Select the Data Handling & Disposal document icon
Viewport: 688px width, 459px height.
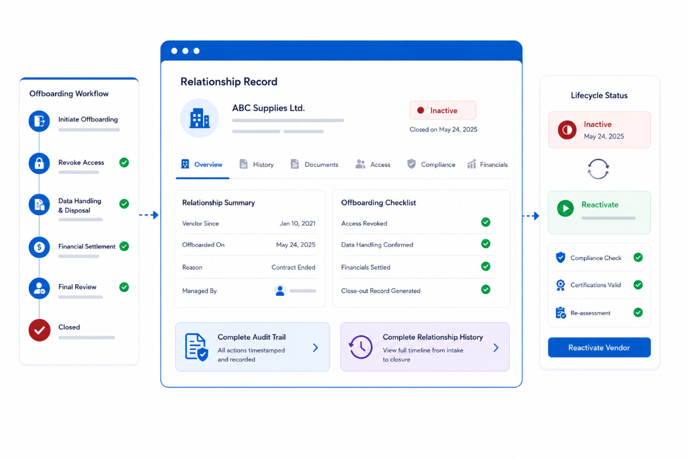39,204
